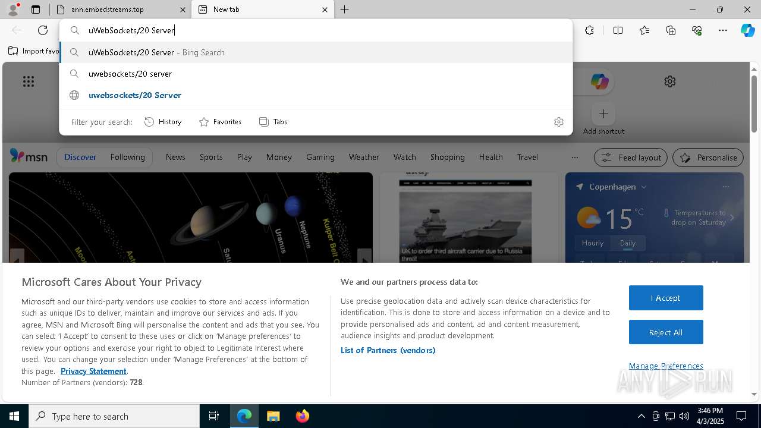
Task: Open the search suggestion settings gear
Action: coord(559,122)
